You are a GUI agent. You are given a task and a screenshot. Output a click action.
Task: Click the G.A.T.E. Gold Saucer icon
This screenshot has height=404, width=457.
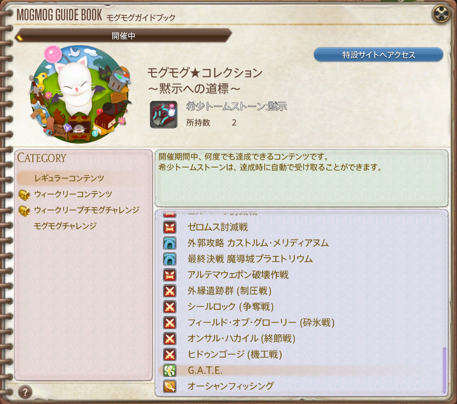(x=170, y=370)
